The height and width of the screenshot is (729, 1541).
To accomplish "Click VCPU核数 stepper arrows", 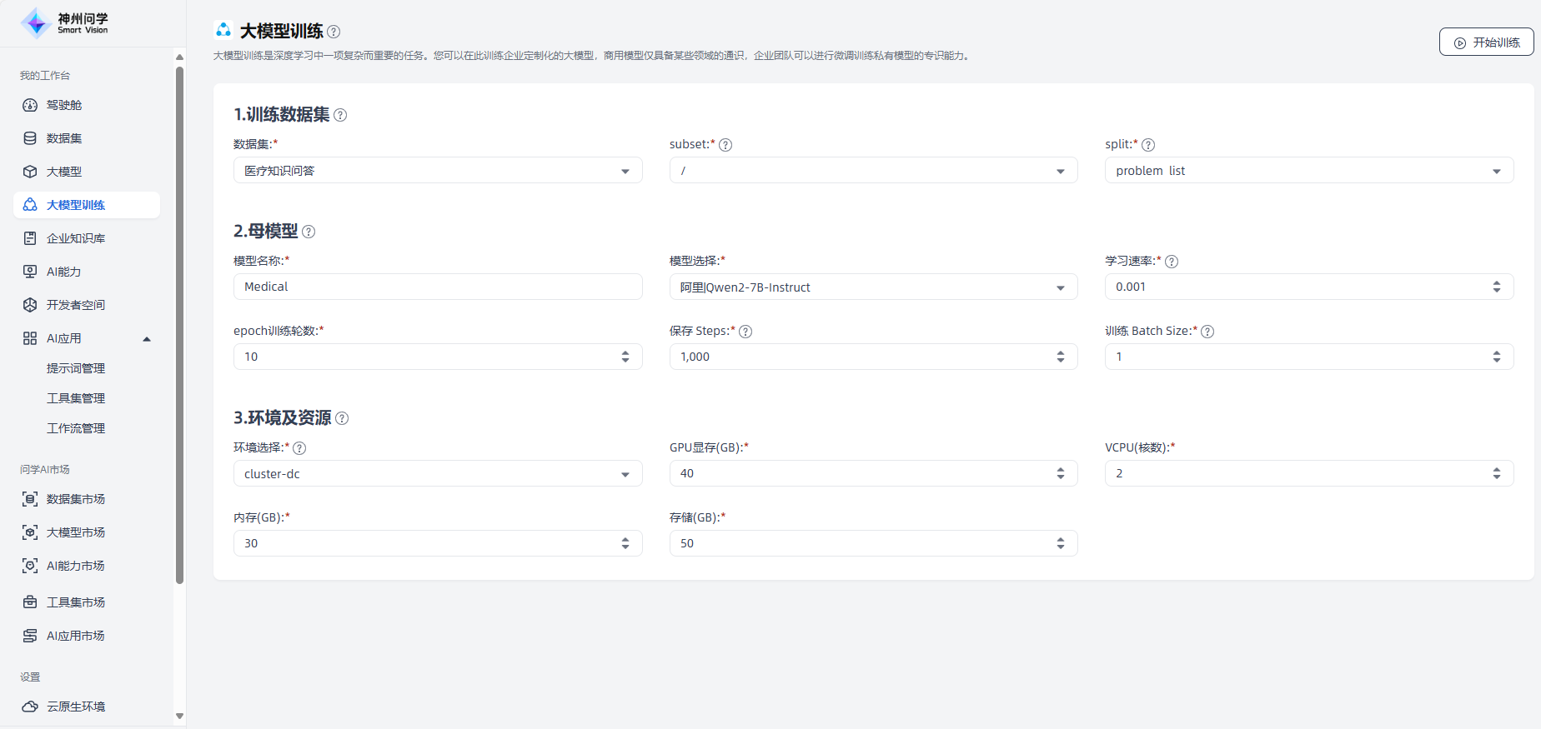I will tap(1497, 473).
